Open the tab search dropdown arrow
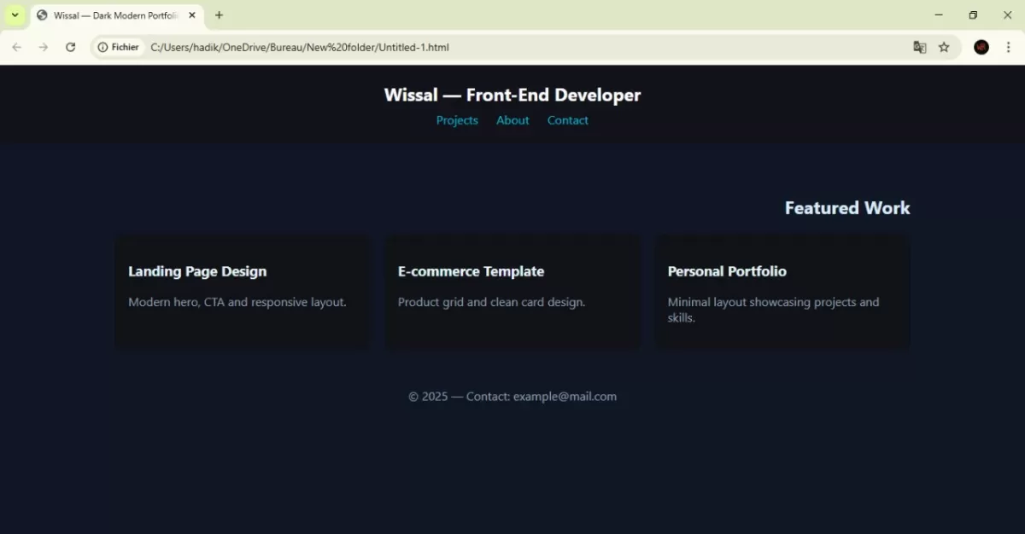Image resolution: width=1025 pixels, height=534 pixels. 15,15
